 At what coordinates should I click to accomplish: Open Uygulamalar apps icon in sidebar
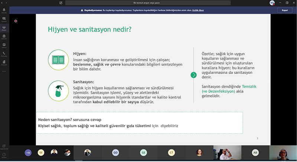(4, 146)
